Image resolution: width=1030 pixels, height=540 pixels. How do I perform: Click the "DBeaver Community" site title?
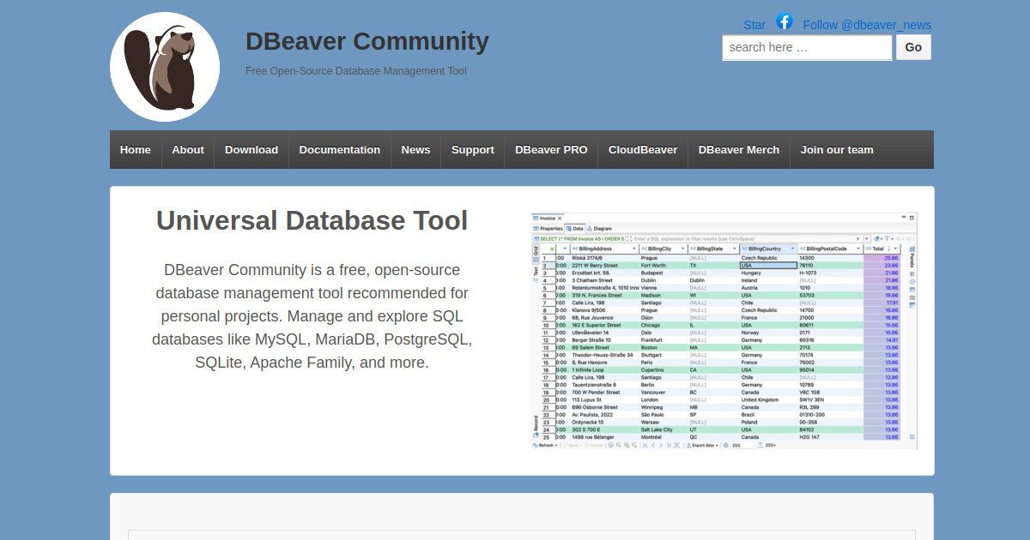tap(367, 41)
